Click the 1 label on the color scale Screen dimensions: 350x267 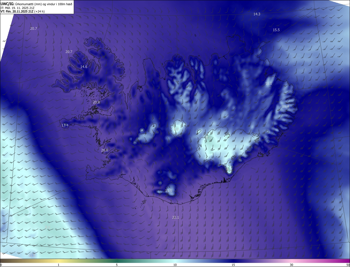59,265
